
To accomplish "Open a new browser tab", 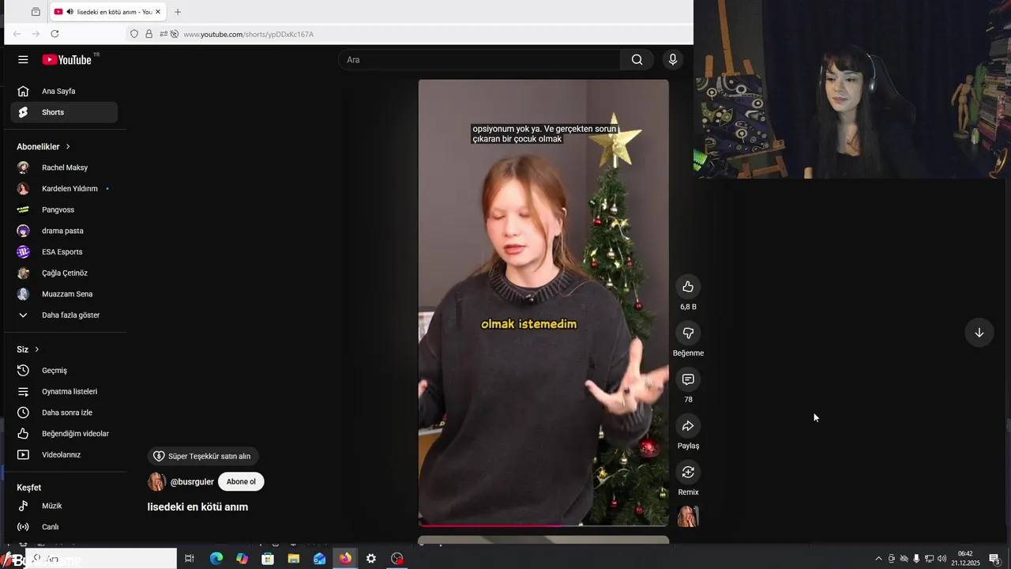I will coord(178,12).
